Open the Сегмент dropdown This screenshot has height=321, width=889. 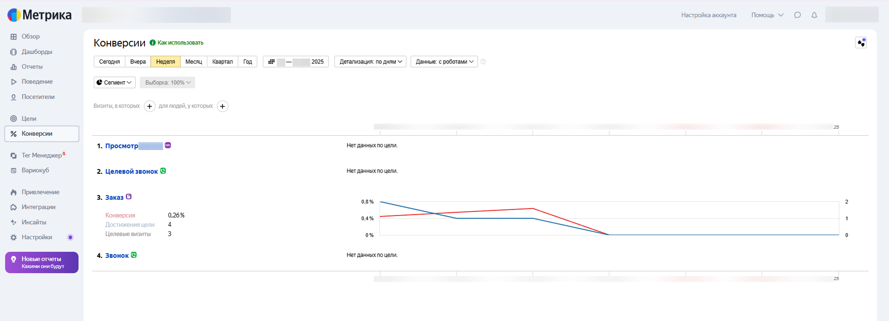coord(115,82)
